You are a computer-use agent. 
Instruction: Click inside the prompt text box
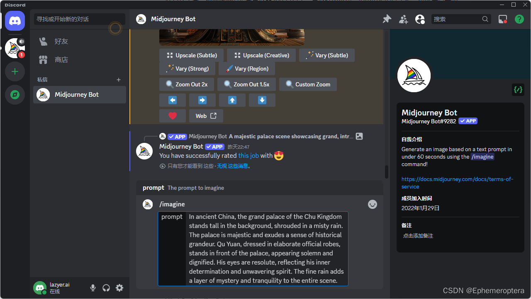267,248
